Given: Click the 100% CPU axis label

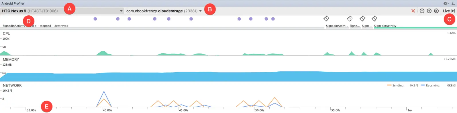Looking at the screenshot, I should (x=6, y=39).
